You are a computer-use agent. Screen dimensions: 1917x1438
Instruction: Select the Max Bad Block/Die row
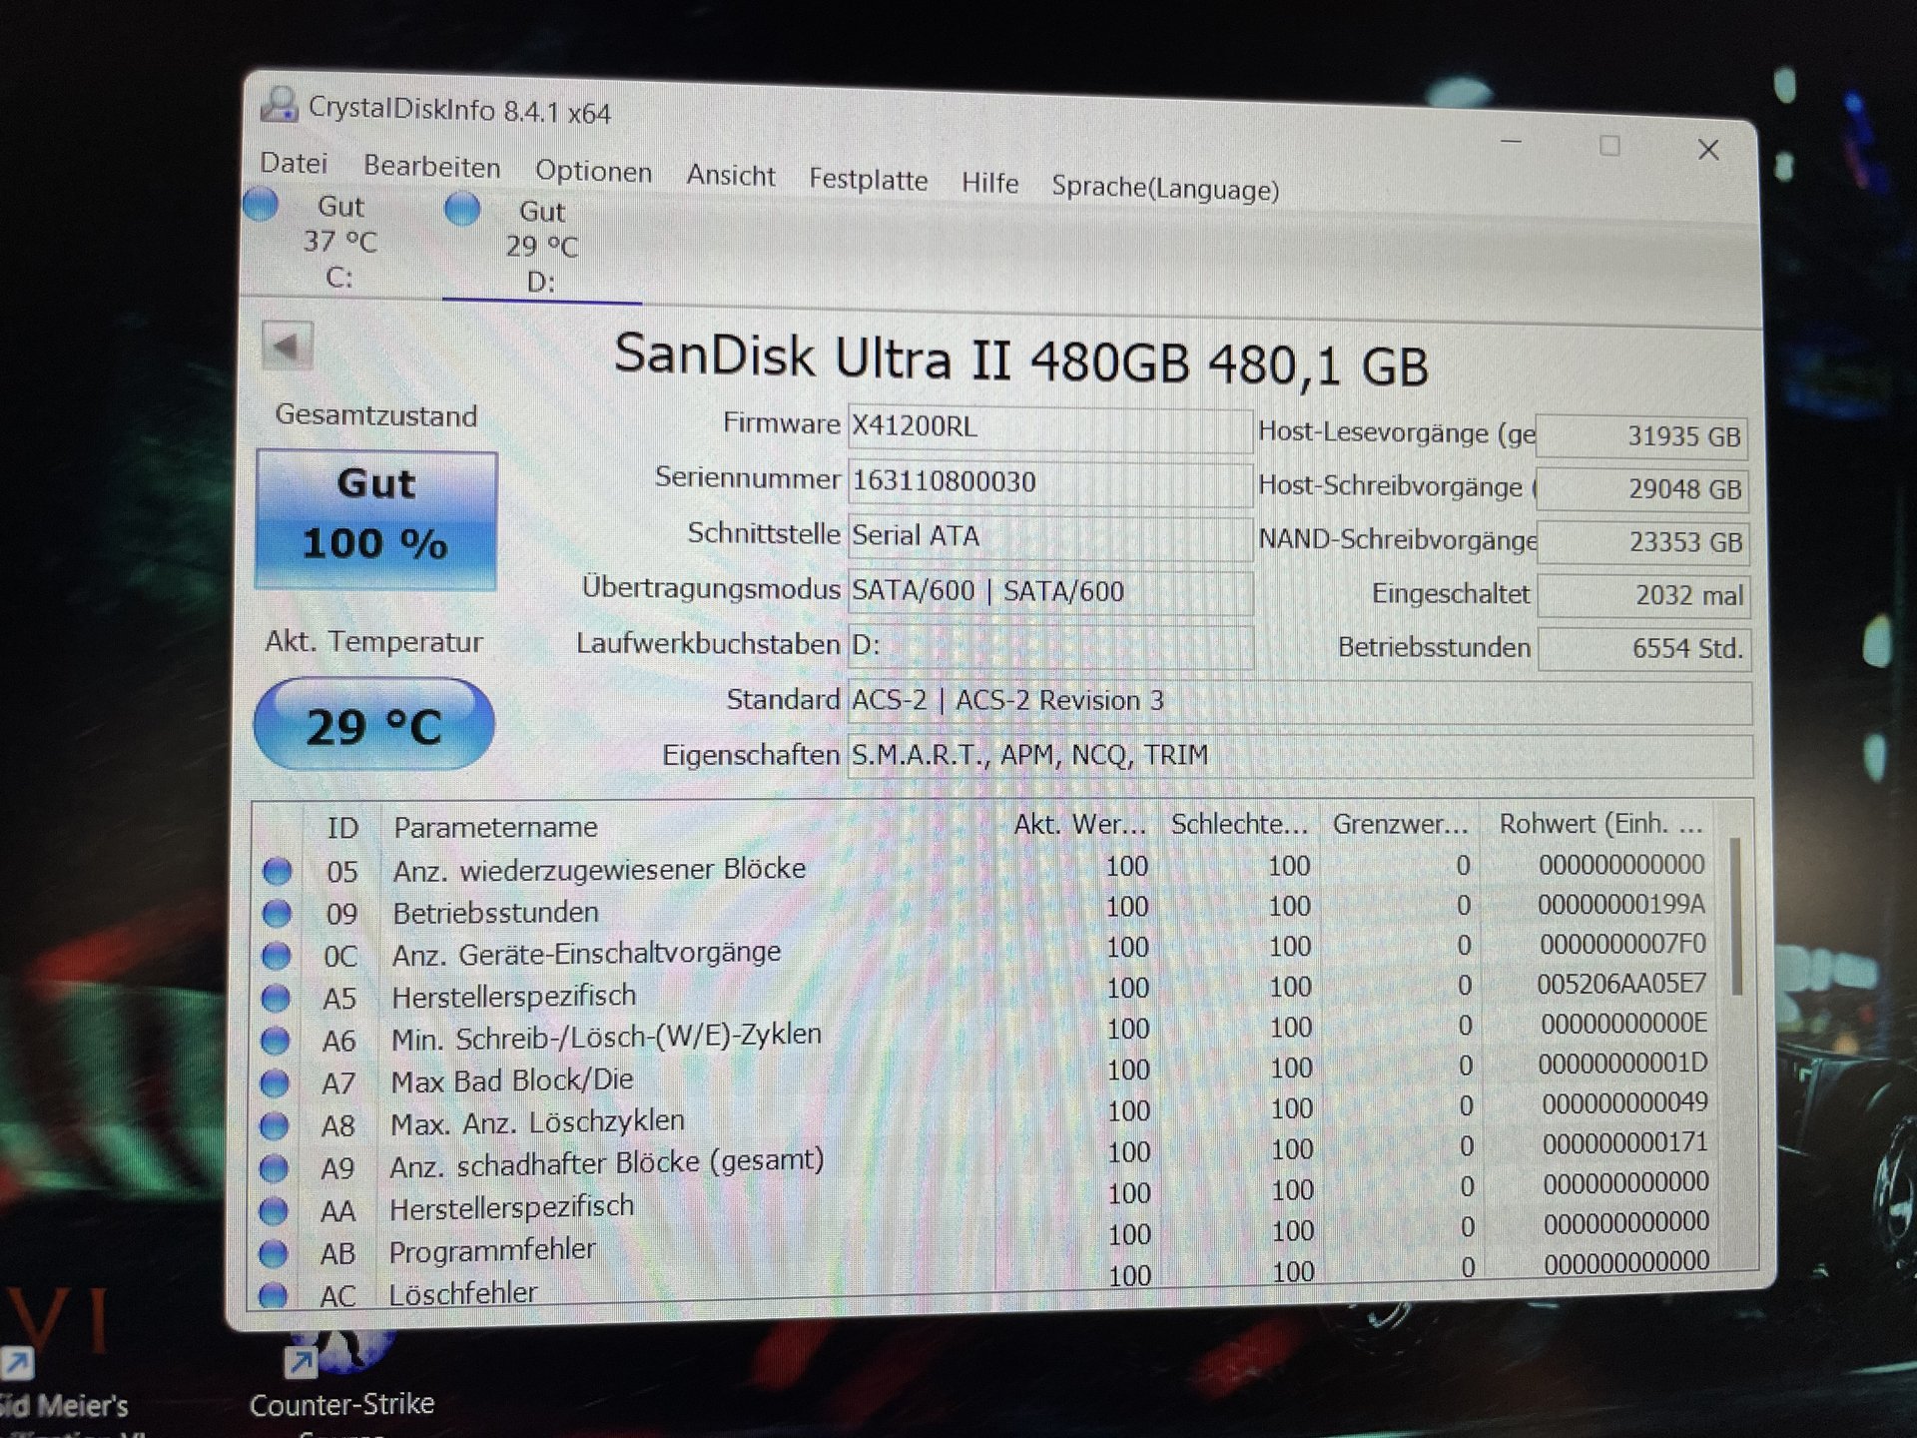point(983,1076)
